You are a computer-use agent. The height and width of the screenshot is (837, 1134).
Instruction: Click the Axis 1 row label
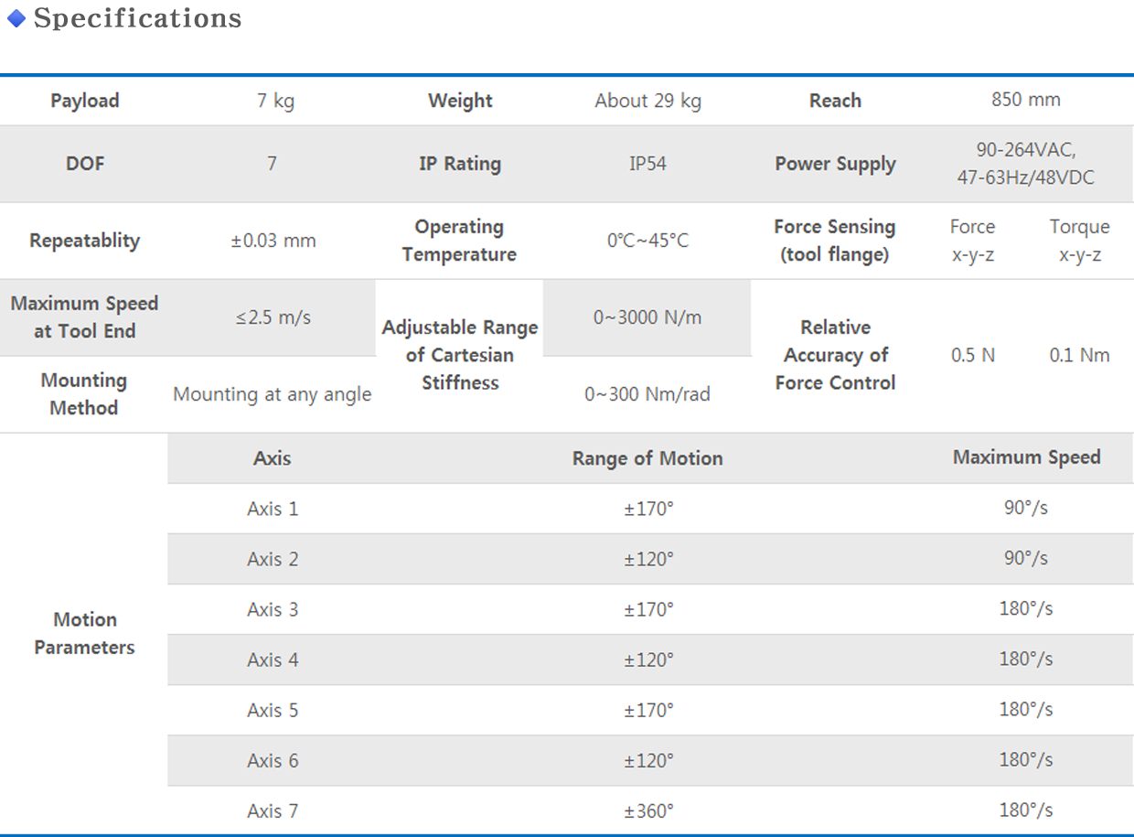(x=273, y=509)
